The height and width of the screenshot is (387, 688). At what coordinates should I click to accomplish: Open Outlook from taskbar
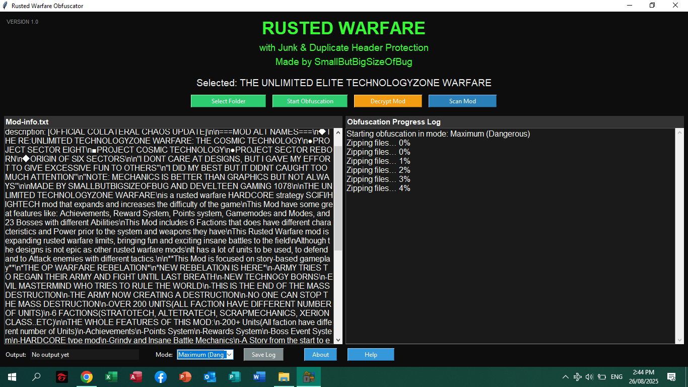click(x=210, y=377)
